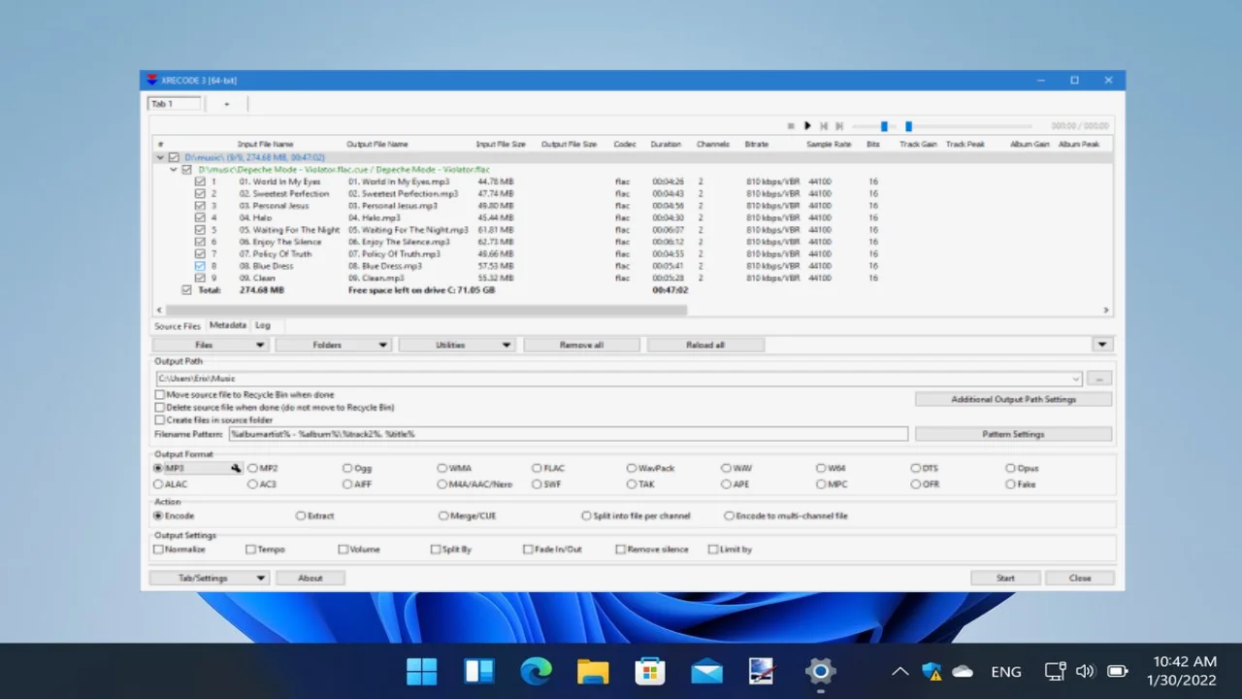Screen dimensions: 1242x699
Task: Switch to Source Files tab
Action: 178,326
